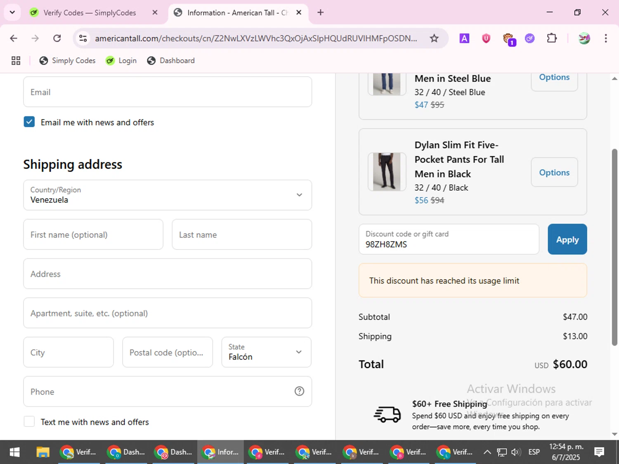Open the Windows Start menu
Viewport: 619px width, 464px height.
click(14, 452)
